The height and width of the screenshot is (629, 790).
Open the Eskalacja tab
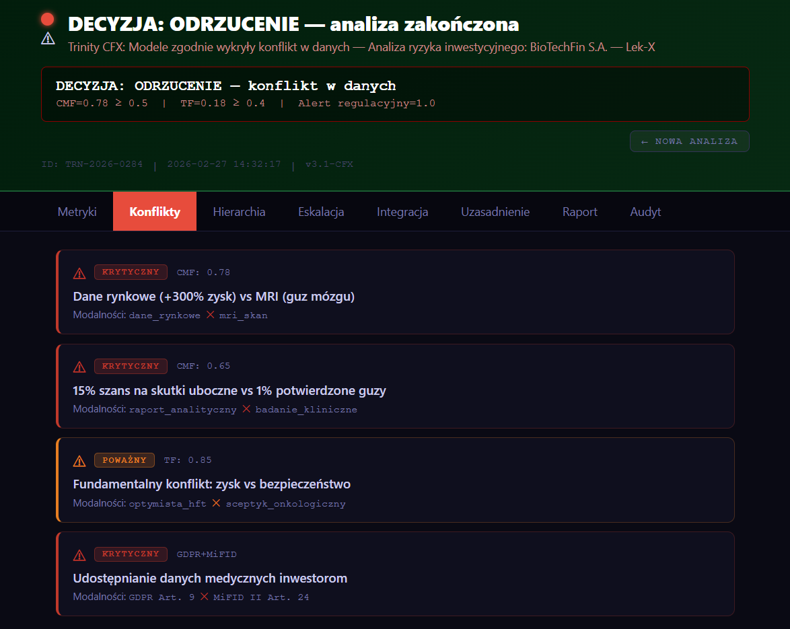coord(321,212)
